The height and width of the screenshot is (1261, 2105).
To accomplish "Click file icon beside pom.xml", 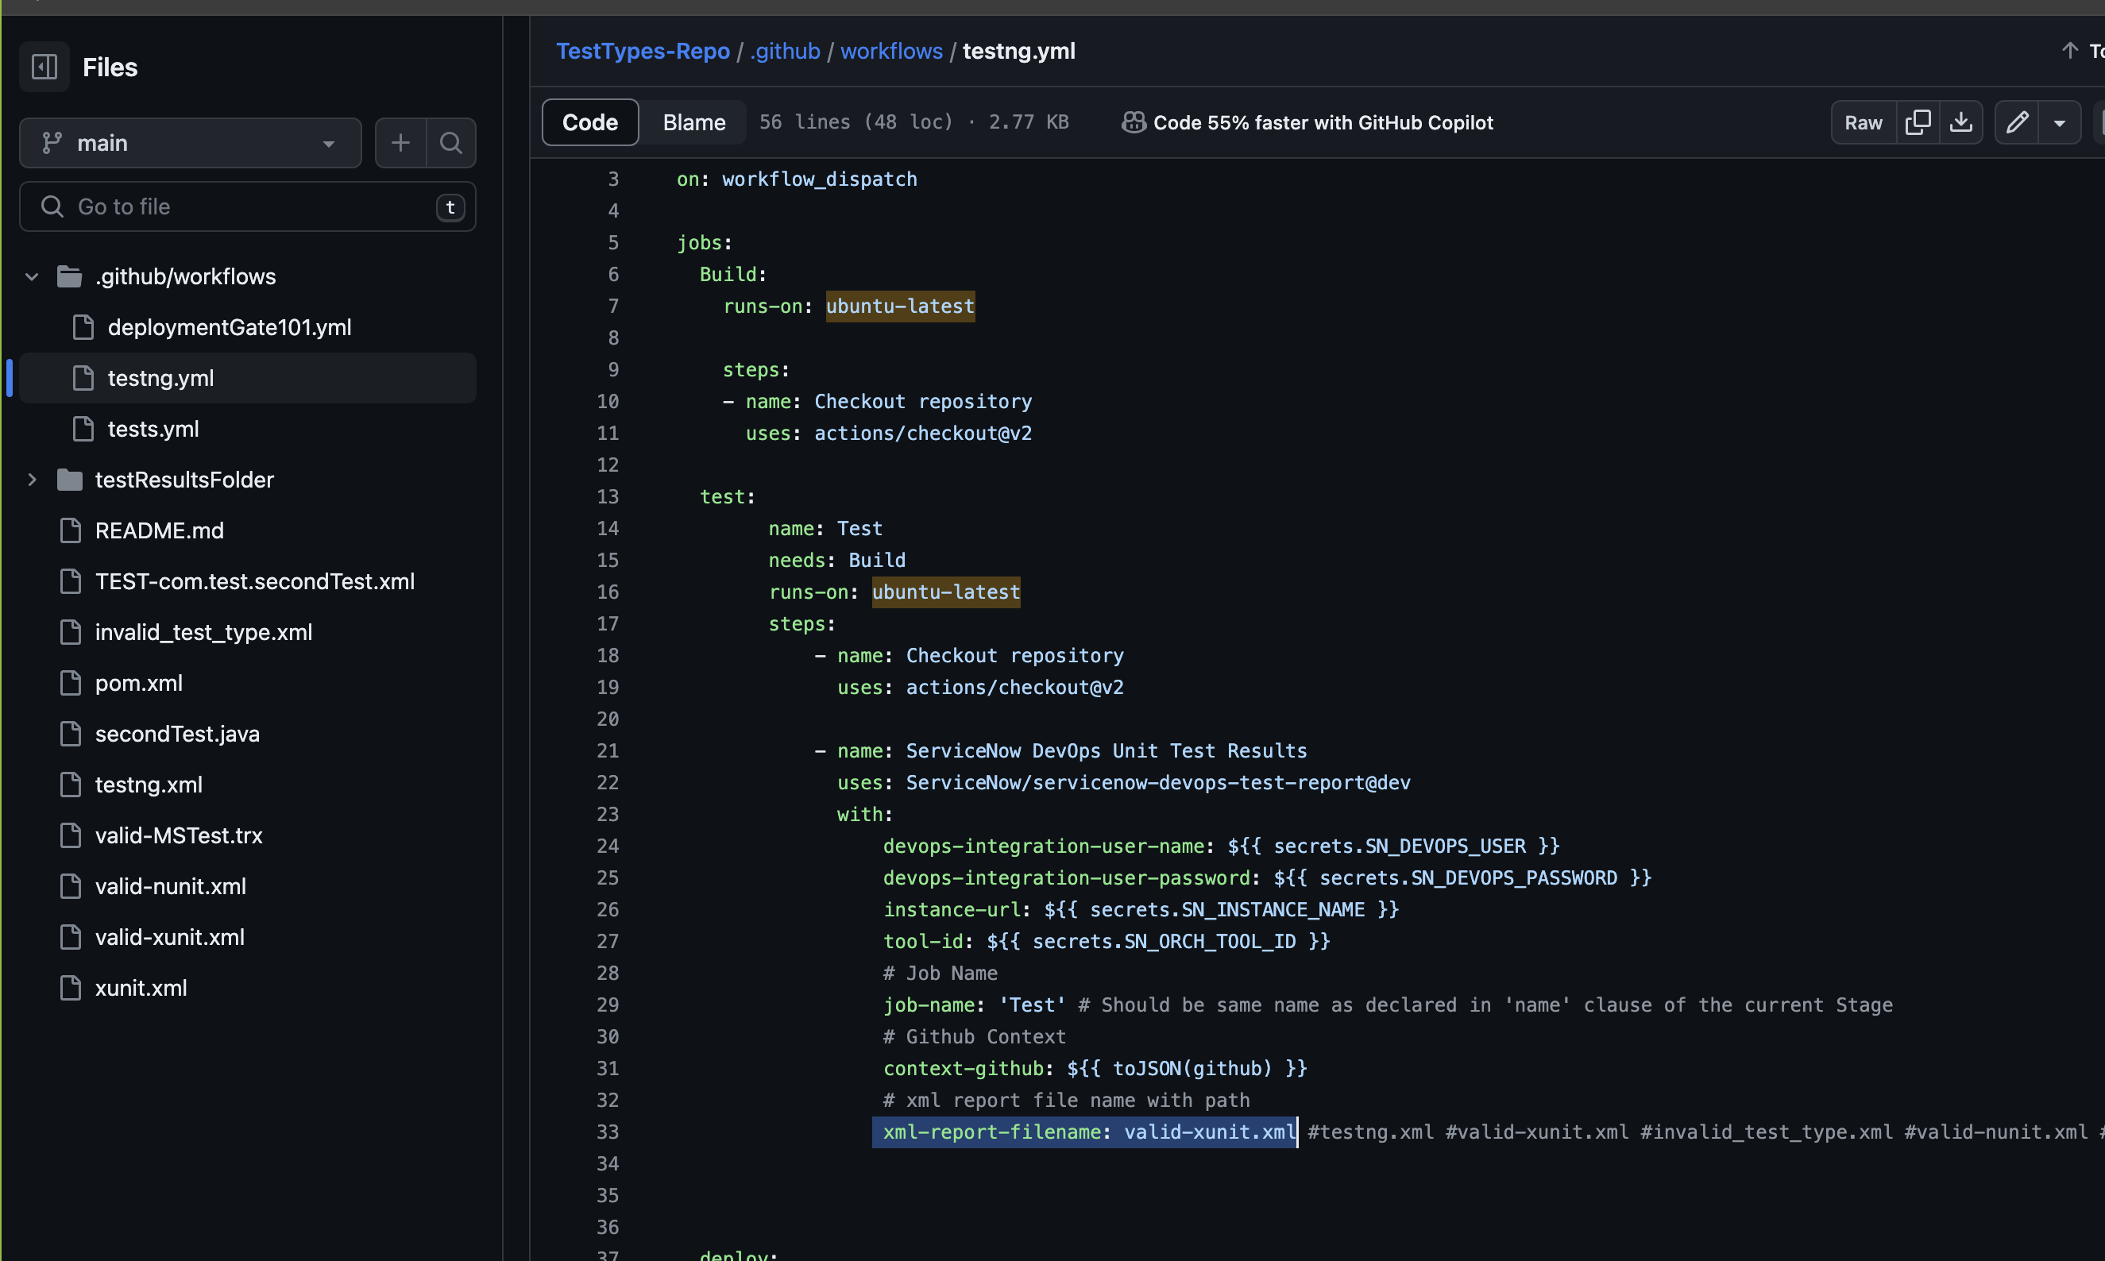I will click(x=71, y=683).
